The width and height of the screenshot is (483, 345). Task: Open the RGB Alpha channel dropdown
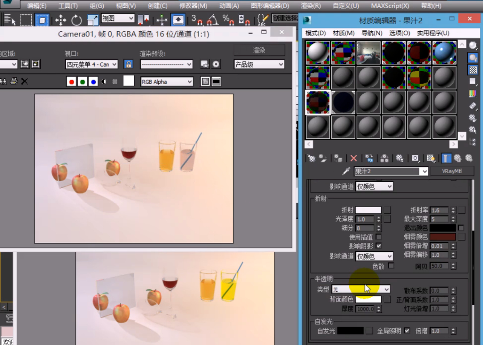point(167,81)
